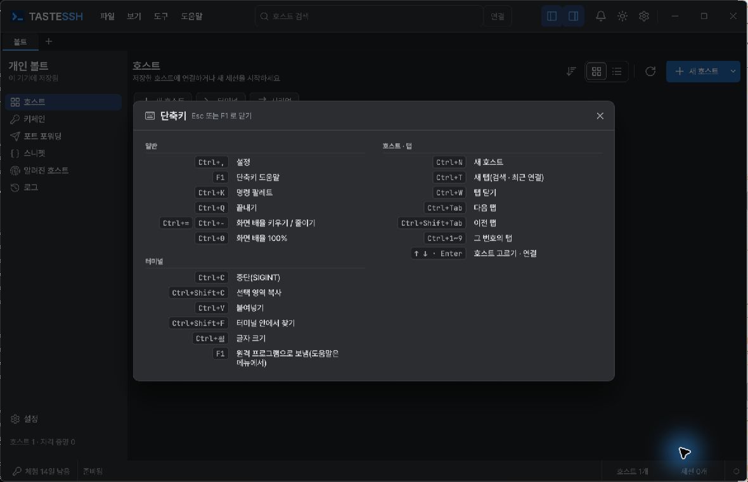Click the keyboard icon beside 단축키 title
The height and width of the screenshot is (482, 748).
150,115
